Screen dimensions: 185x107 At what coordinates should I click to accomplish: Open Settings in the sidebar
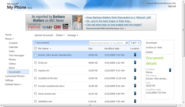click(9, 80)
